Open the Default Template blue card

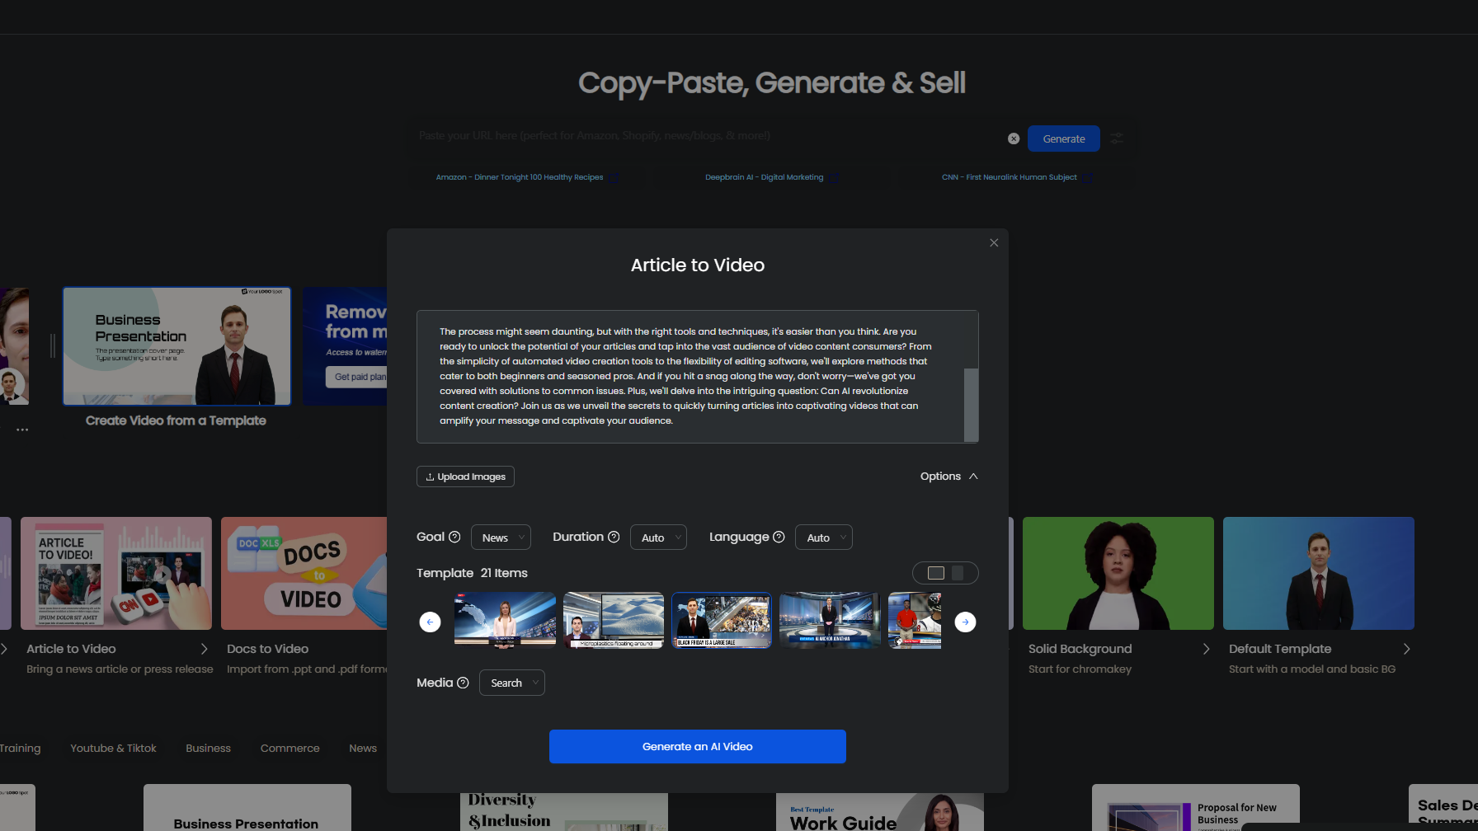point(1319,573)
